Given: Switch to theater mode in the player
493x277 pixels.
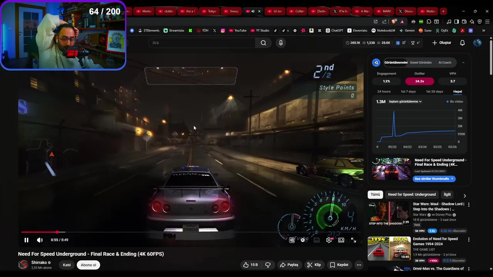Looking at the screenshot, I should point(341,240).
